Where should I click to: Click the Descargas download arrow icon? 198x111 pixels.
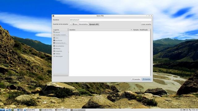pos(54,56)
